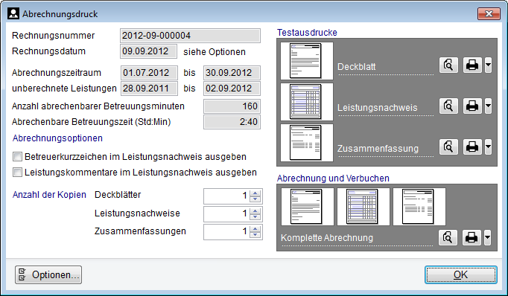508x296 pixels.
Task: Click the 'siehe Optionen' text
Action: point(215,52)
